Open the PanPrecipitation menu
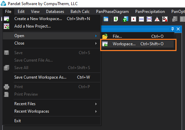This screenshot has height=130, width=185. pyautogui.click(x=150, y=12)
